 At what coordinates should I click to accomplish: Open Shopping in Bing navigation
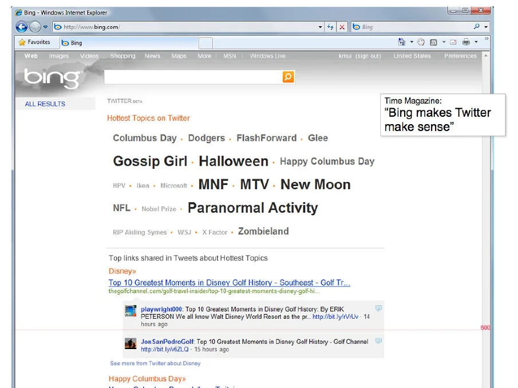[122, 56]
